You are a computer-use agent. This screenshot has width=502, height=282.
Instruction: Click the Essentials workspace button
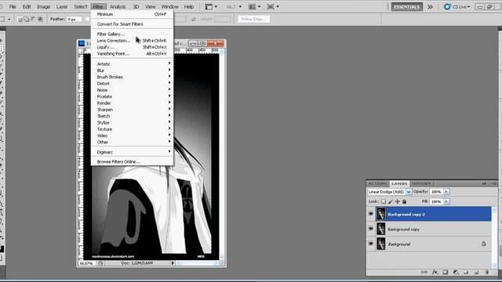point(406,7)
